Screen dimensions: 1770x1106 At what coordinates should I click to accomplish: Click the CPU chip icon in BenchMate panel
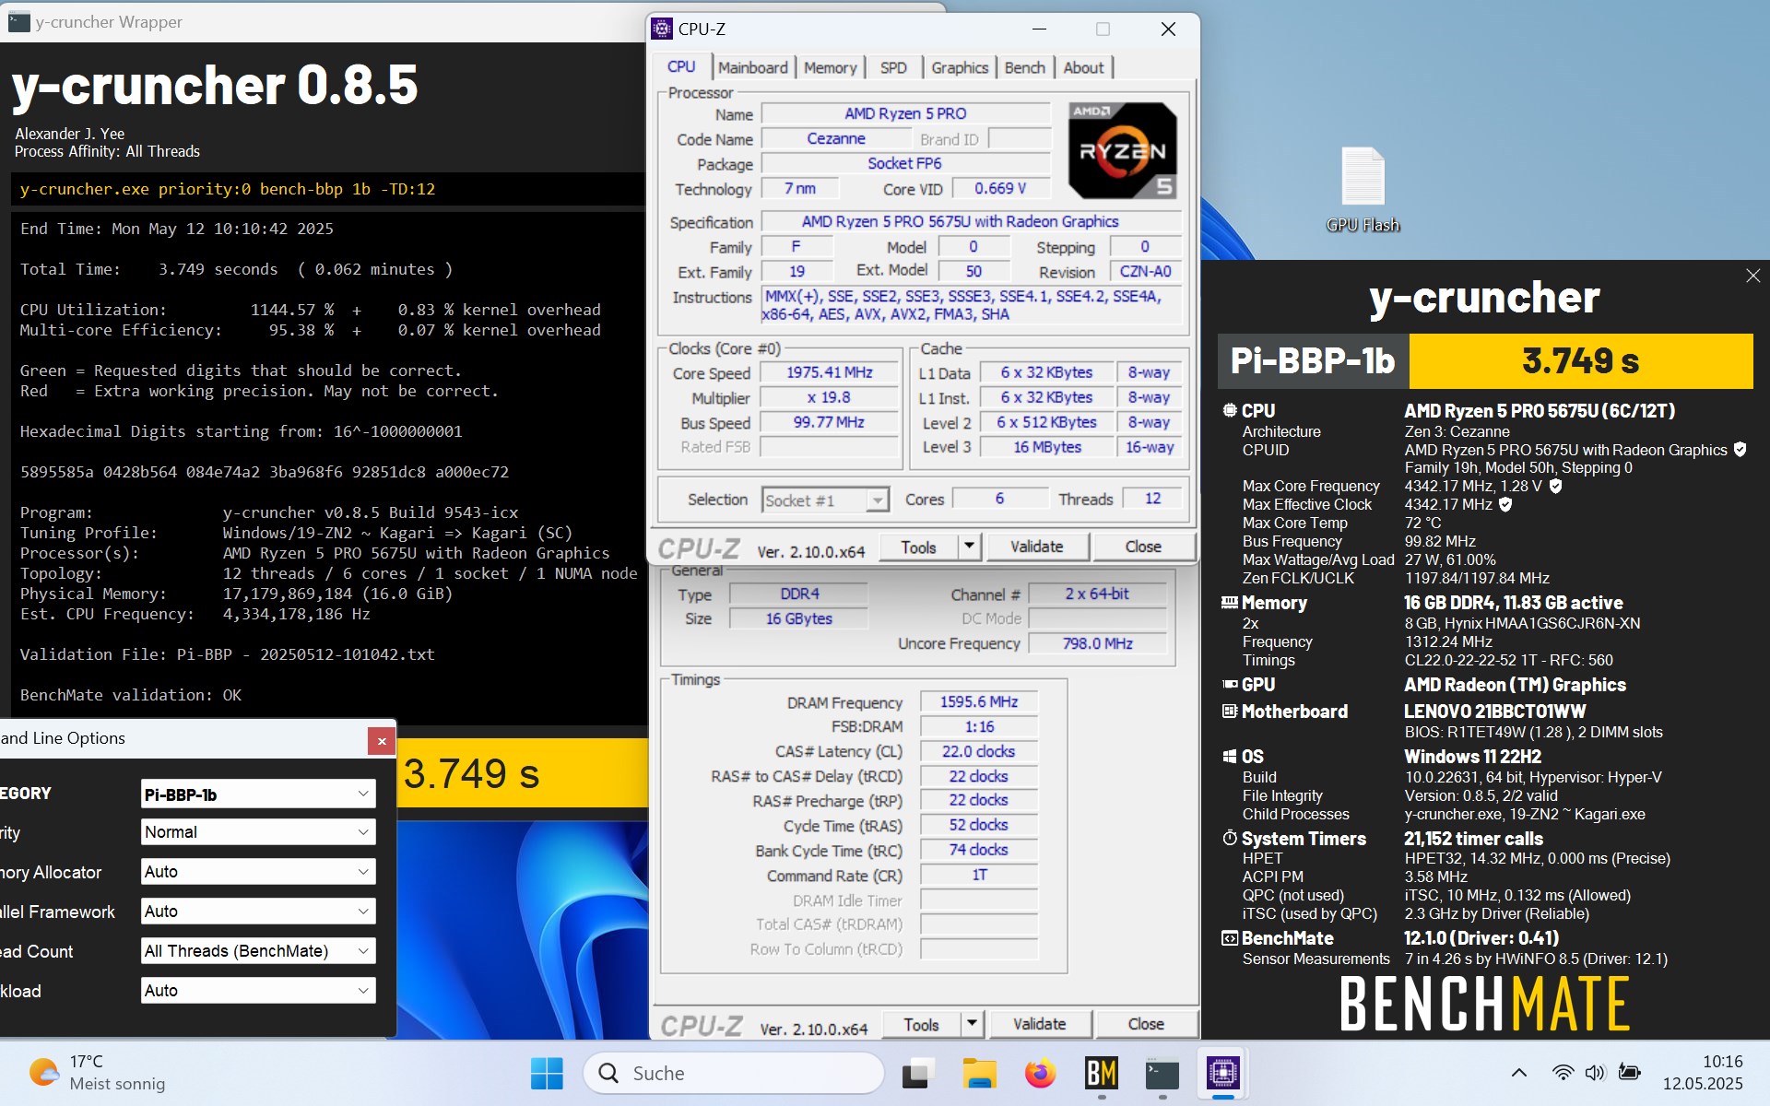[x=1230, y=411]
